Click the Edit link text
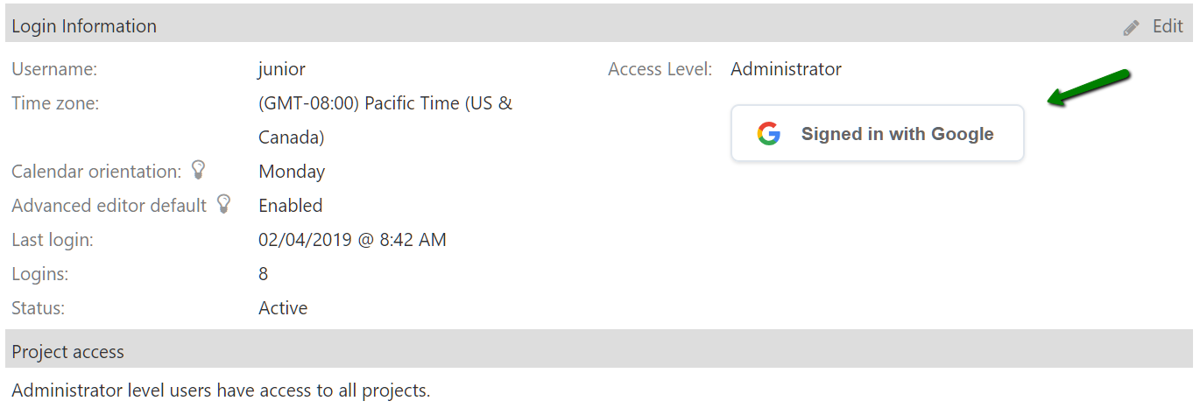This screenshot has height=408, width=1200. pos(1168,26)
